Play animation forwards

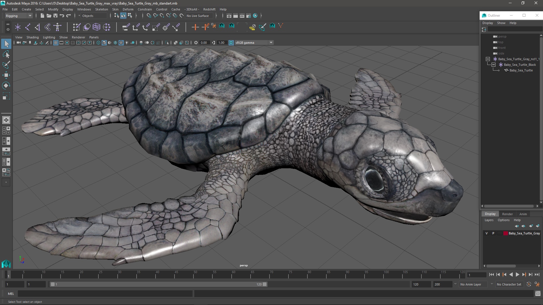(517, 274)
